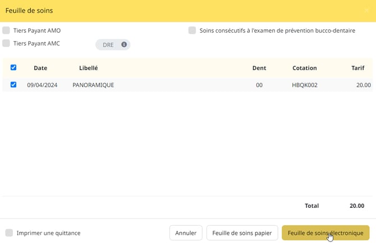Tick Soins consécutifs à l'examen de prévention
The height and width of the screenshot is (246, 376).
click(x=192, y=30)
